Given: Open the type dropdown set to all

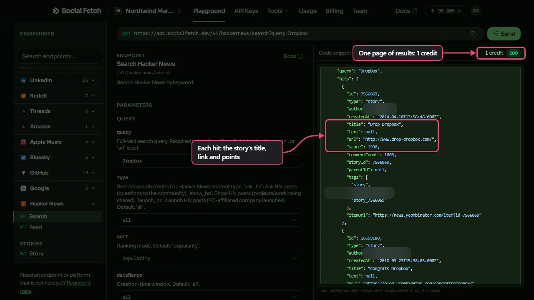Looking at the screenshot, I should pos(210,220).
